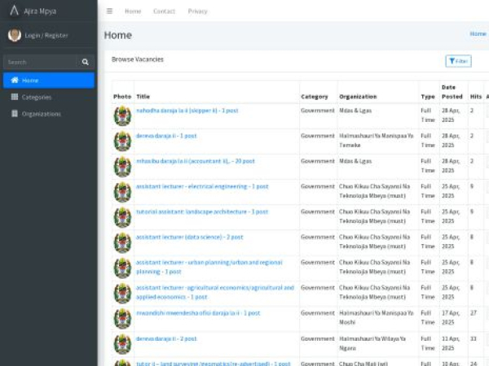Image resolution: width=489 pixels, height=366 pixels.
Task: Click the emblem thumbnail of tutorial assistant row
Action: coord(122,217)
